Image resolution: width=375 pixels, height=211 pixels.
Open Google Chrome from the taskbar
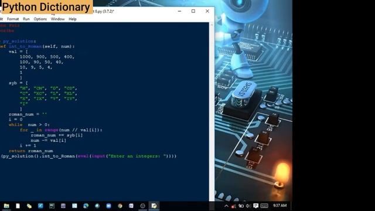point(120,206)
